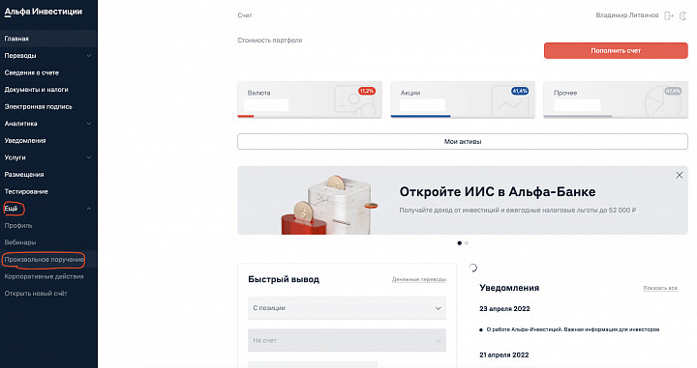Expand the Переводы menu chevron
Viewport: 697px width, 368px height.
pyautogui.click(x=88, y=56)
